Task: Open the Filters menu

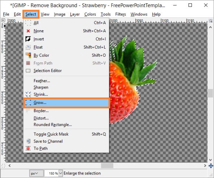Action: click(121, 14)
